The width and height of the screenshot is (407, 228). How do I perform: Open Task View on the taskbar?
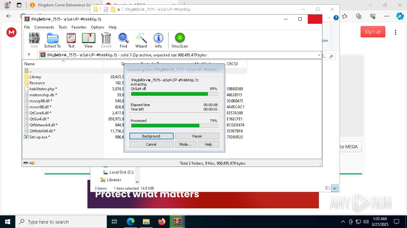pos(114,222)
